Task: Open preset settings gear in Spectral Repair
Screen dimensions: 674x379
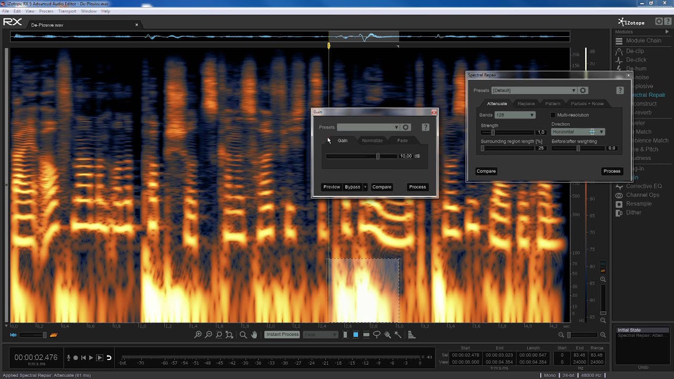Action: point(583,91)
